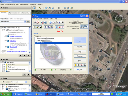Image resolution: width=128 pixels, height=96 pixels.
Task: Uncheck the Placemark 1 checkbox
Action: pyautogui.click(x=6, y=47)
